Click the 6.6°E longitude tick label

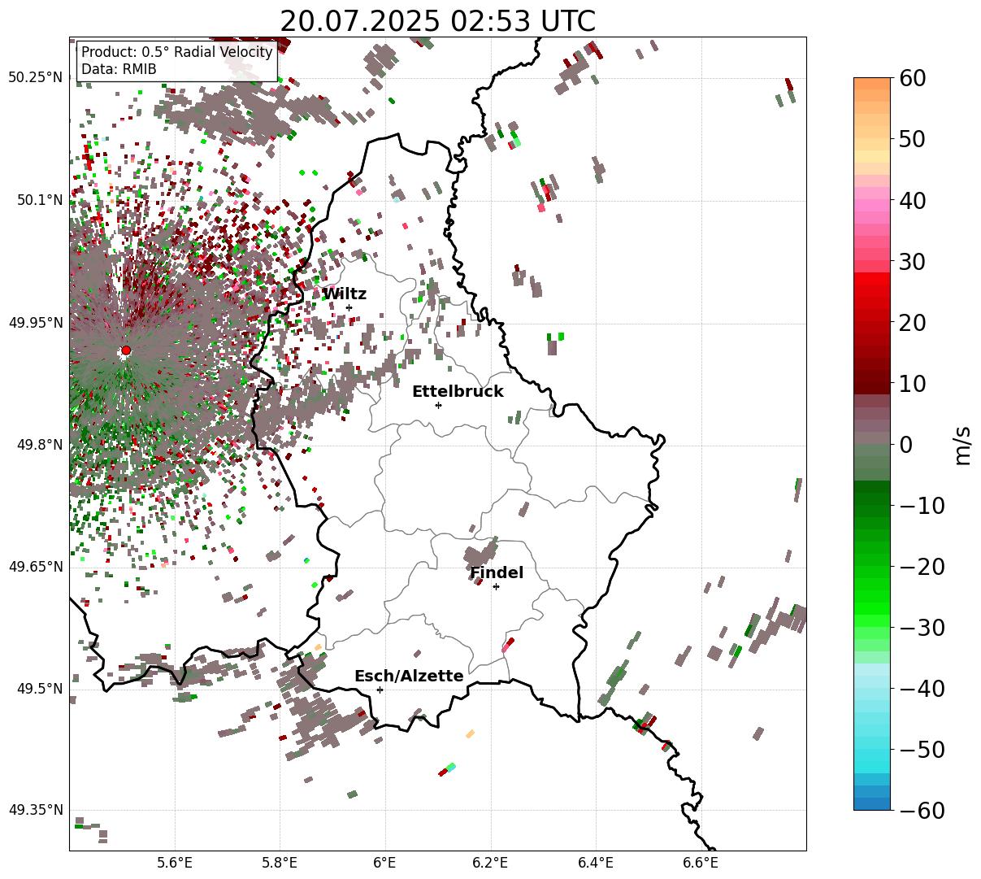[701, 863]
